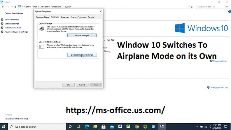Open Excel from the taskbar
The width and height of the screenshot is (231, 130).
click(x=128, y=127)
